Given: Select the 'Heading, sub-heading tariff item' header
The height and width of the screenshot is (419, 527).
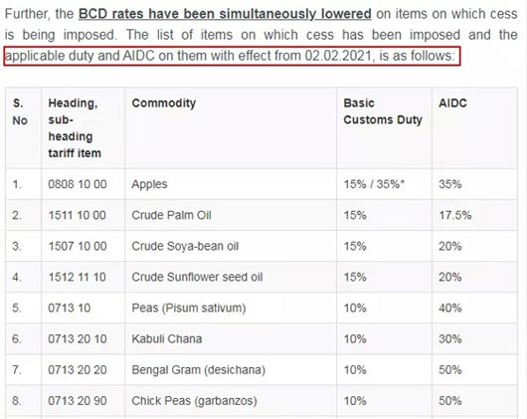Looking at the screenshot, I should 75,127.
